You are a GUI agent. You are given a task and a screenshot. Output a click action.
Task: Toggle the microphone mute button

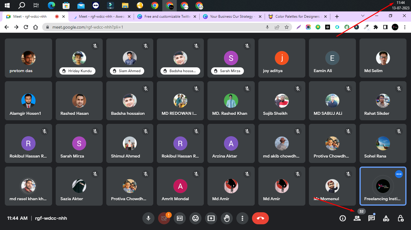(x=148, y=218)
